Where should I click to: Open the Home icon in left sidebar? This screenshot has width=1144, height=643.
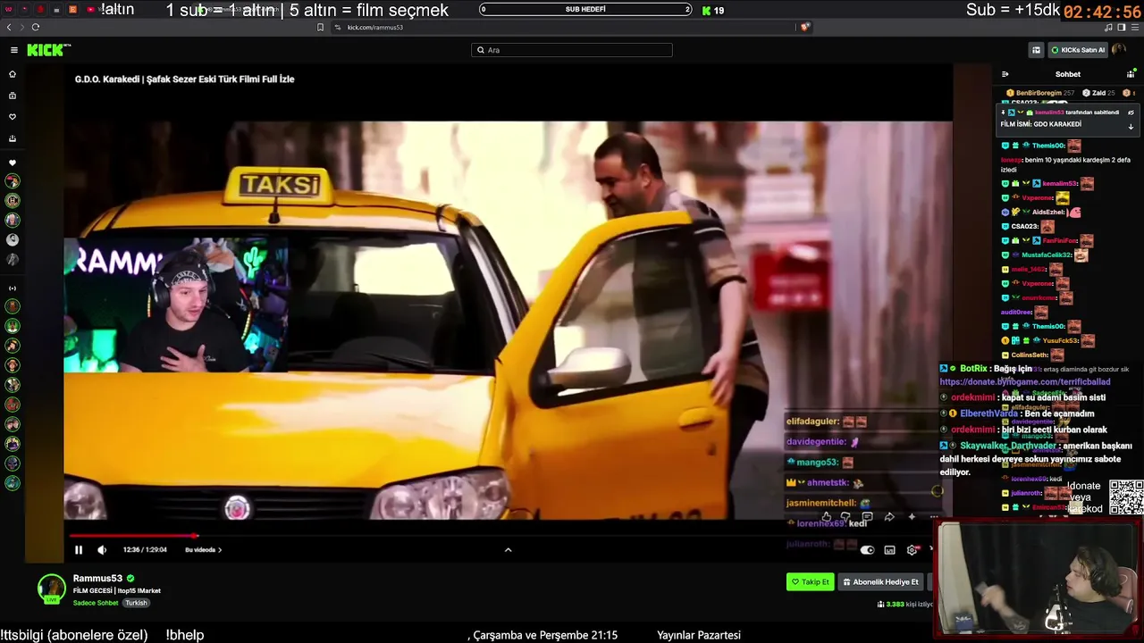[x=13, y=74]
